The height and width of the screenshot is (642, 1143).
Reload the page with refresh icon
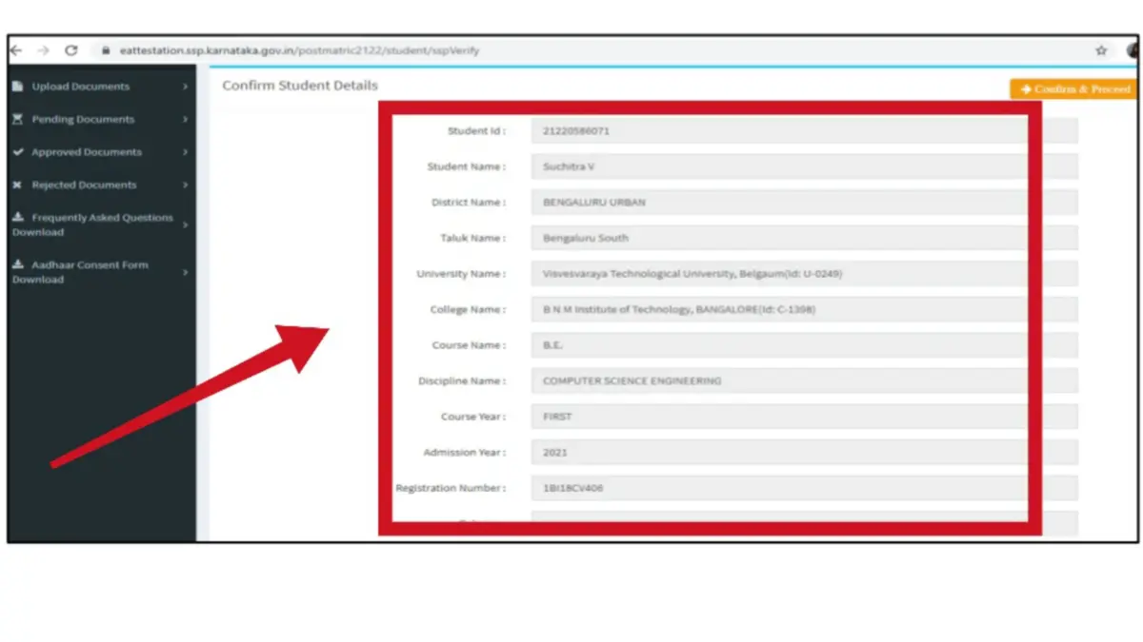(x=70, y=50)
